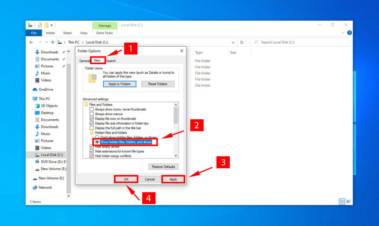Switch to large icons view in status bar
Viewport: 379px width, 226px height.
[348, 202]
